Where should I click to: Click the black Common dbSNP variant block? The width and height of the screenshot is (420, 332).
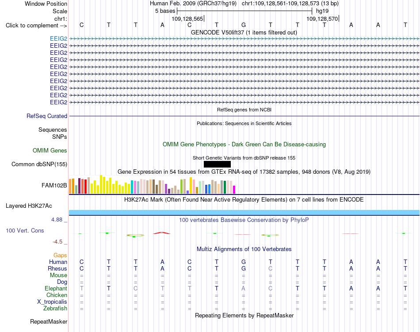[217, 164]
